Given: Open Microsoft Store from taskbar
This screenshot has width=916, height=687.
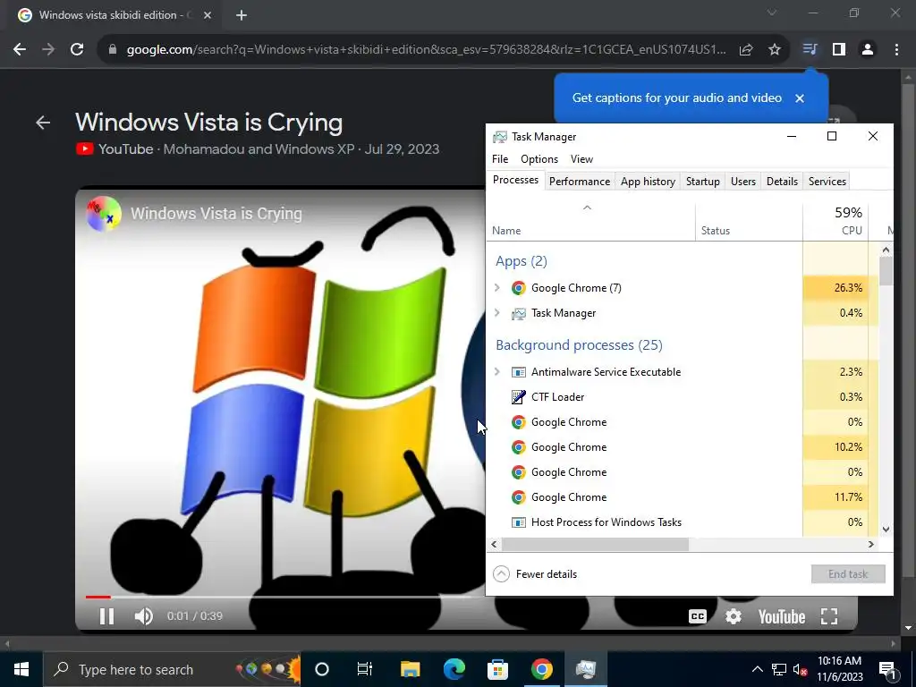Looking at the screenshot, I should [497, 669].
